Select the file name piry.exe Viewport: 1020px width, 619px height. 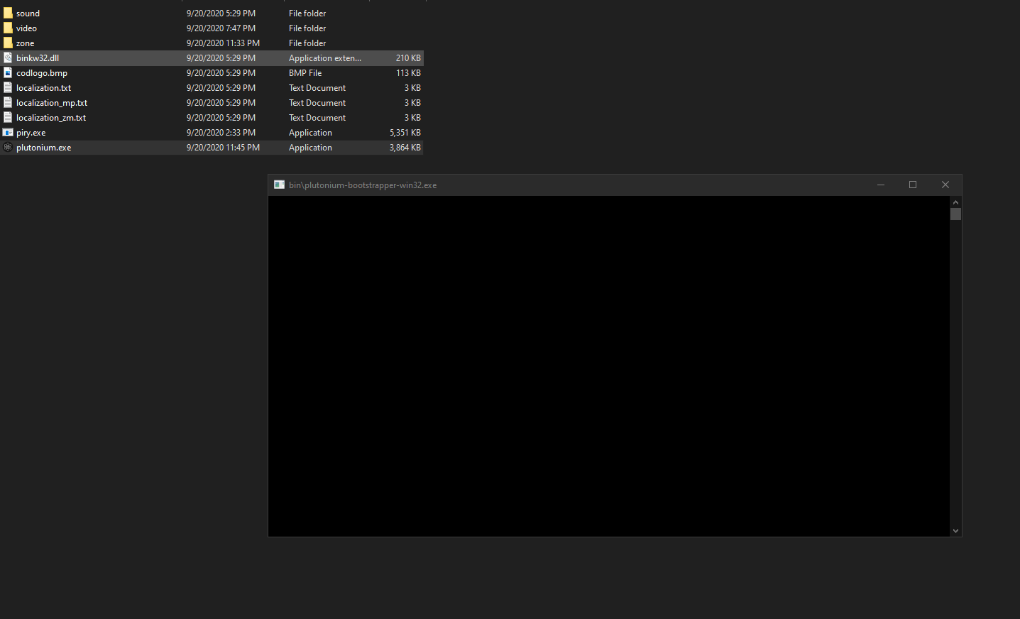click(x=31, y=133)
